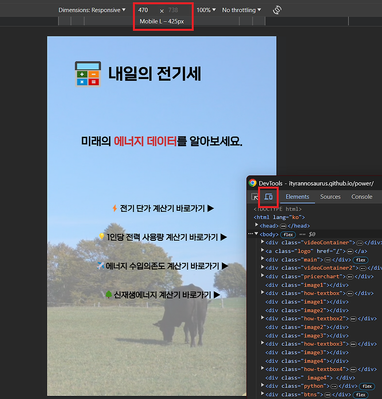Viewport: 382px width, 399px height.
Task: Expand the head element in the DOM tree
Action: pos(256,226)
